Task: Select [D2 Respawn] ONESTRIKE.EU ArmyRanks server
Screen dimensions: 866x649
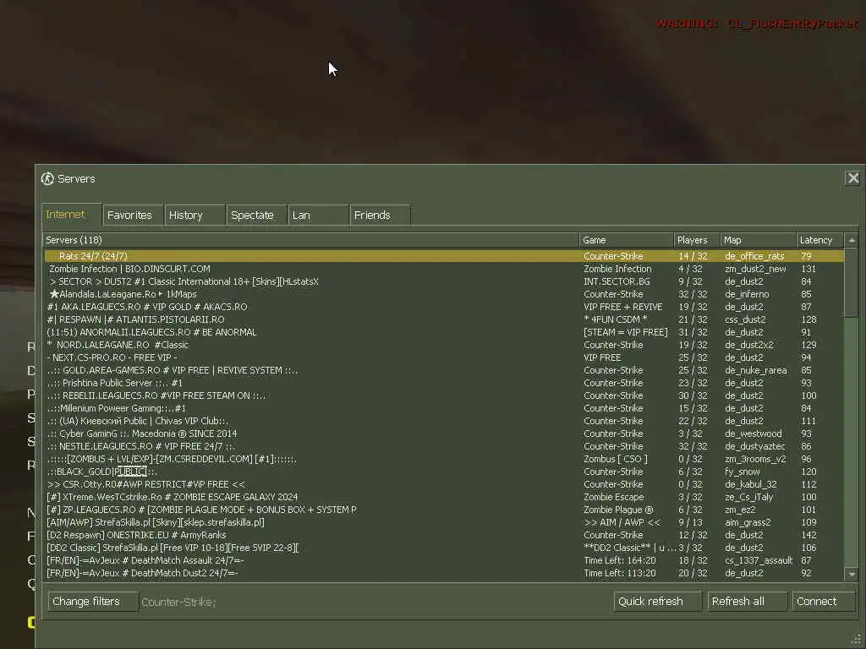Action: pyautogui.click(x=444, y=535)
